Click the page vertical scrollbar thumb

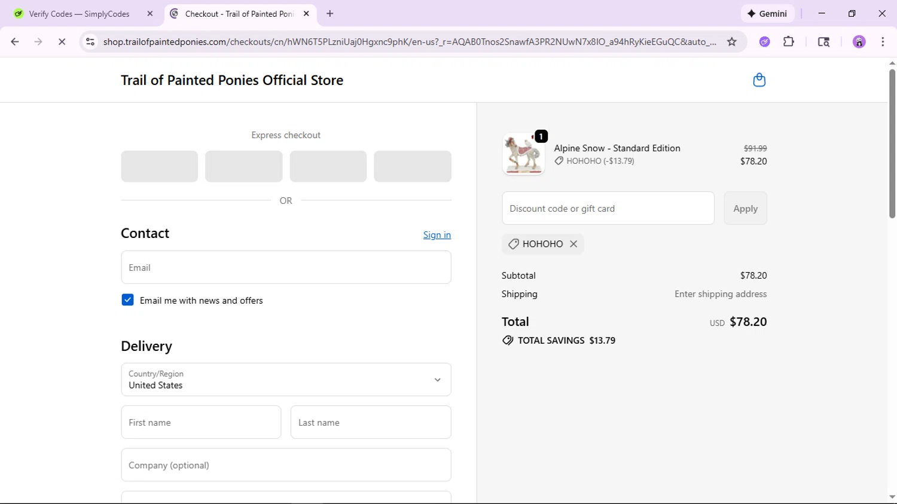tap(892, 143)
